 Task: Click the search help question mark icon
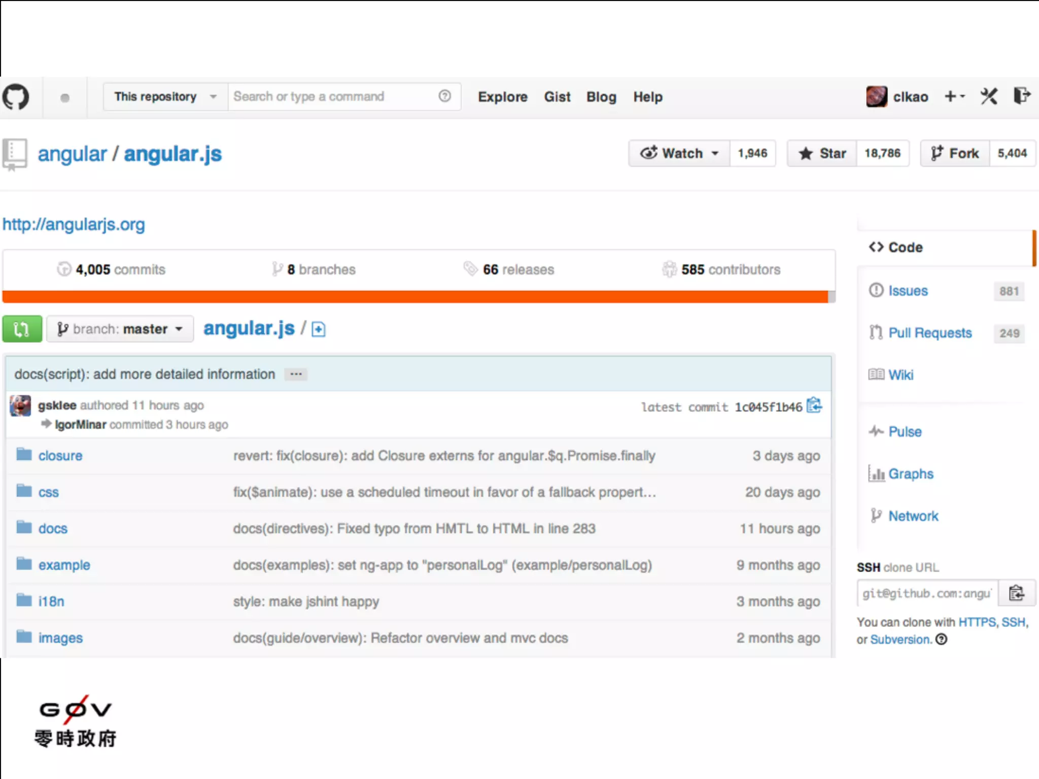pyautogui.click(x=445, y=96)
